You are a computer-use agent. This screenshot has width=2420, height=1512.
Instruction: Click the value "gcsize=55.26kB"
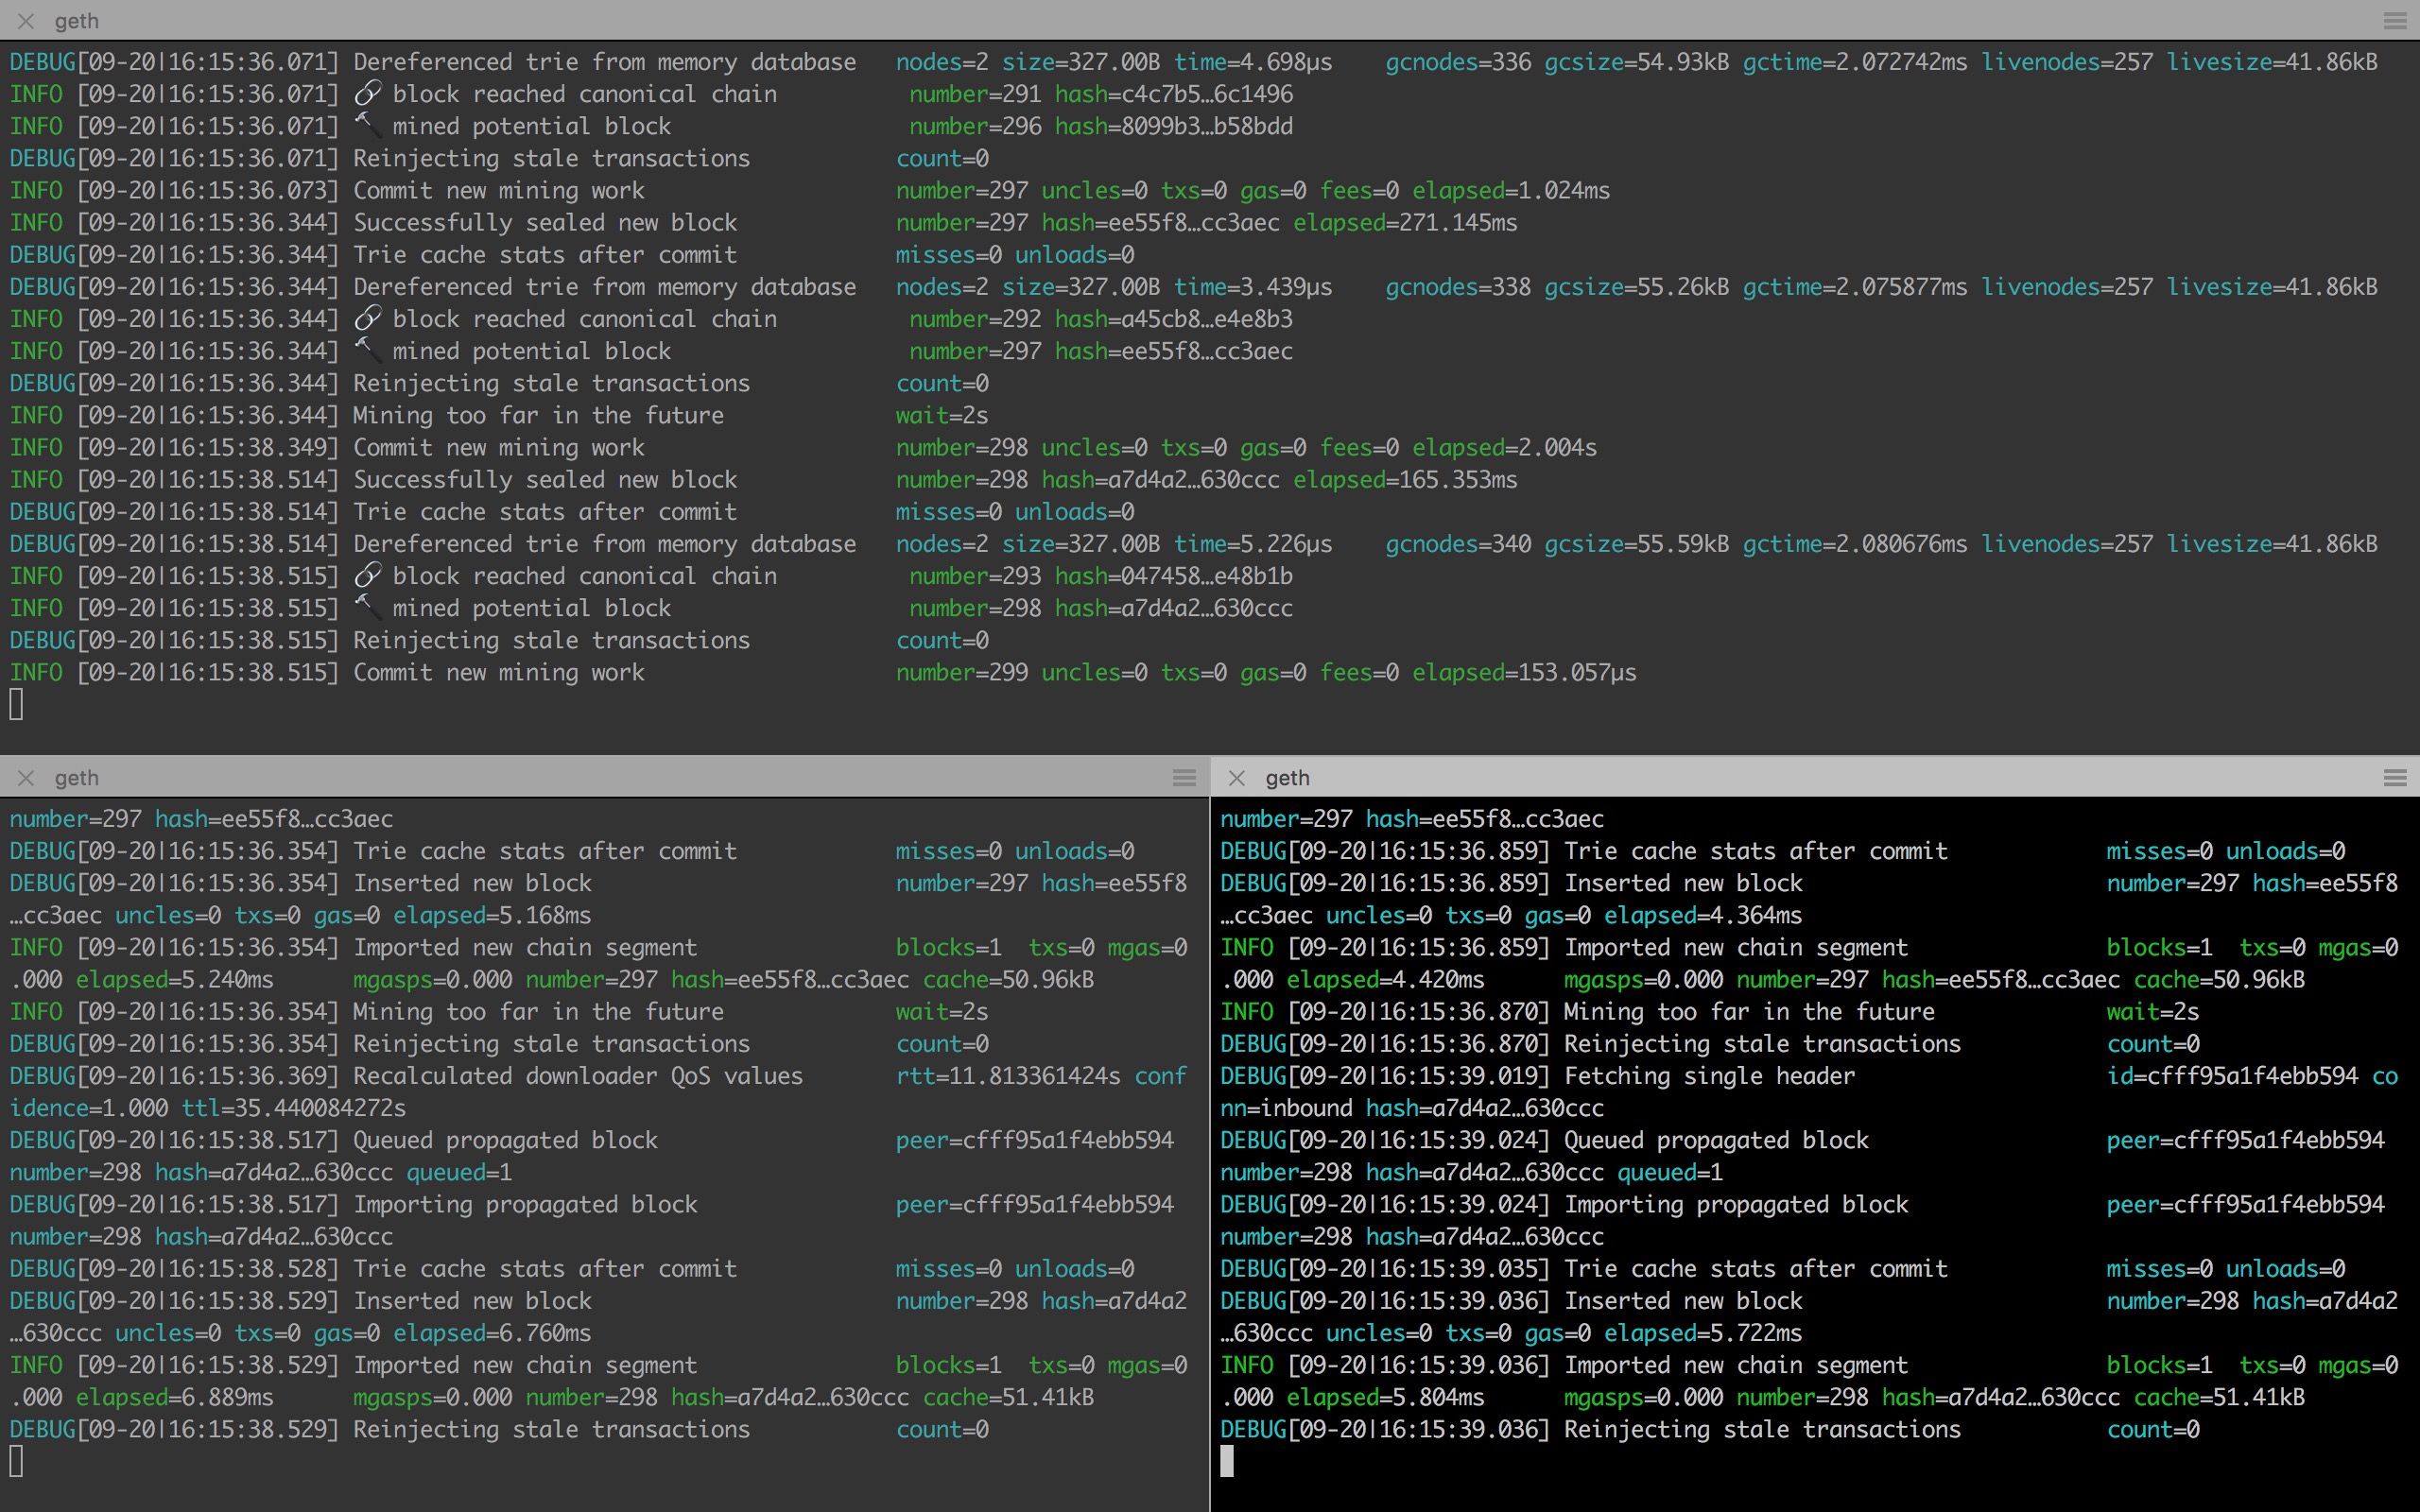(x=1637, y=287)
